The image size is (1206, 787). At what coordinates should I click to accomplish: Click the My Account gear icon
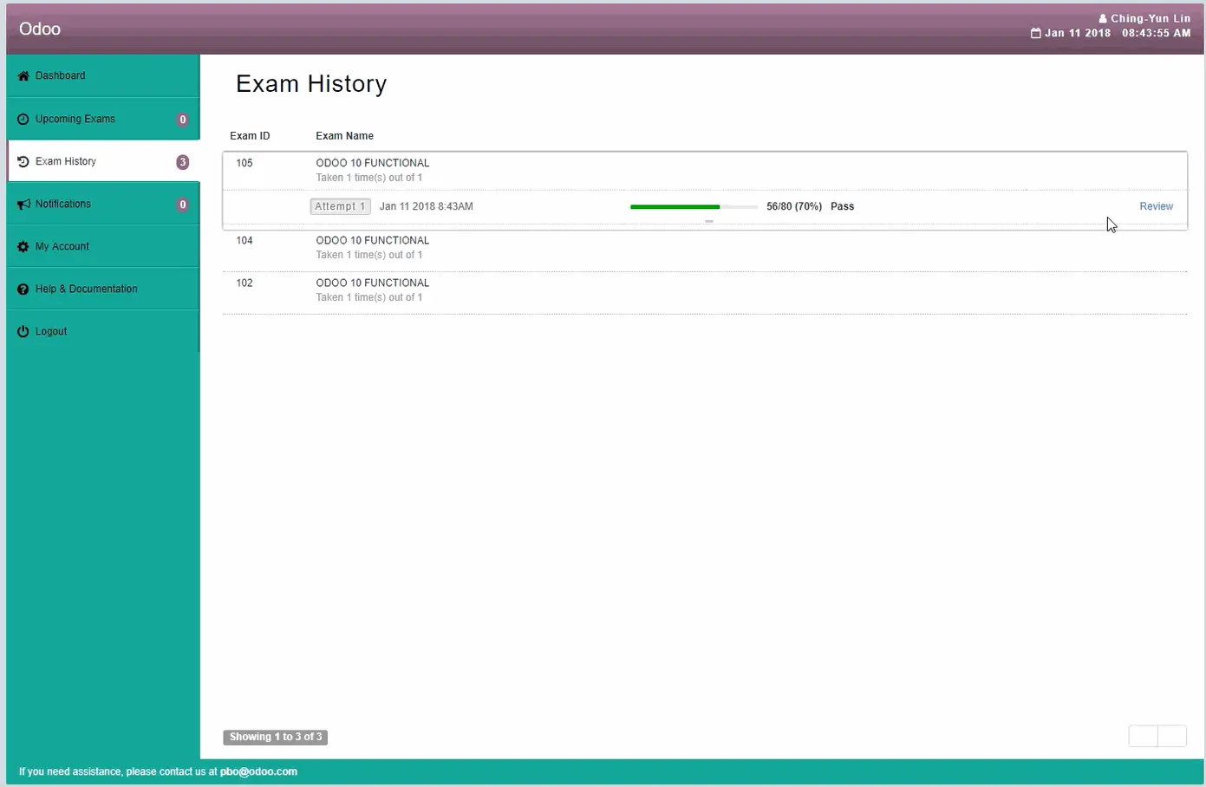pos(23,247)
